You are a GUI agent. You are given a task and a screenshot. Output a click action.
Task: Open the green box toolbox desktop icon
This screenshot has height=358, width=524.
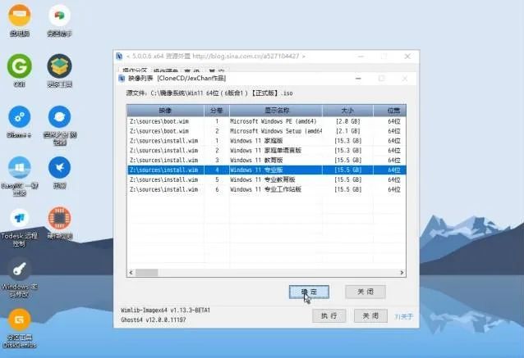click(x=59, y=66)
